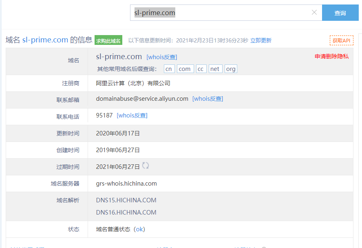Select the org domain suffix
This screenshot has width=362, height=248.
(231, 69)
